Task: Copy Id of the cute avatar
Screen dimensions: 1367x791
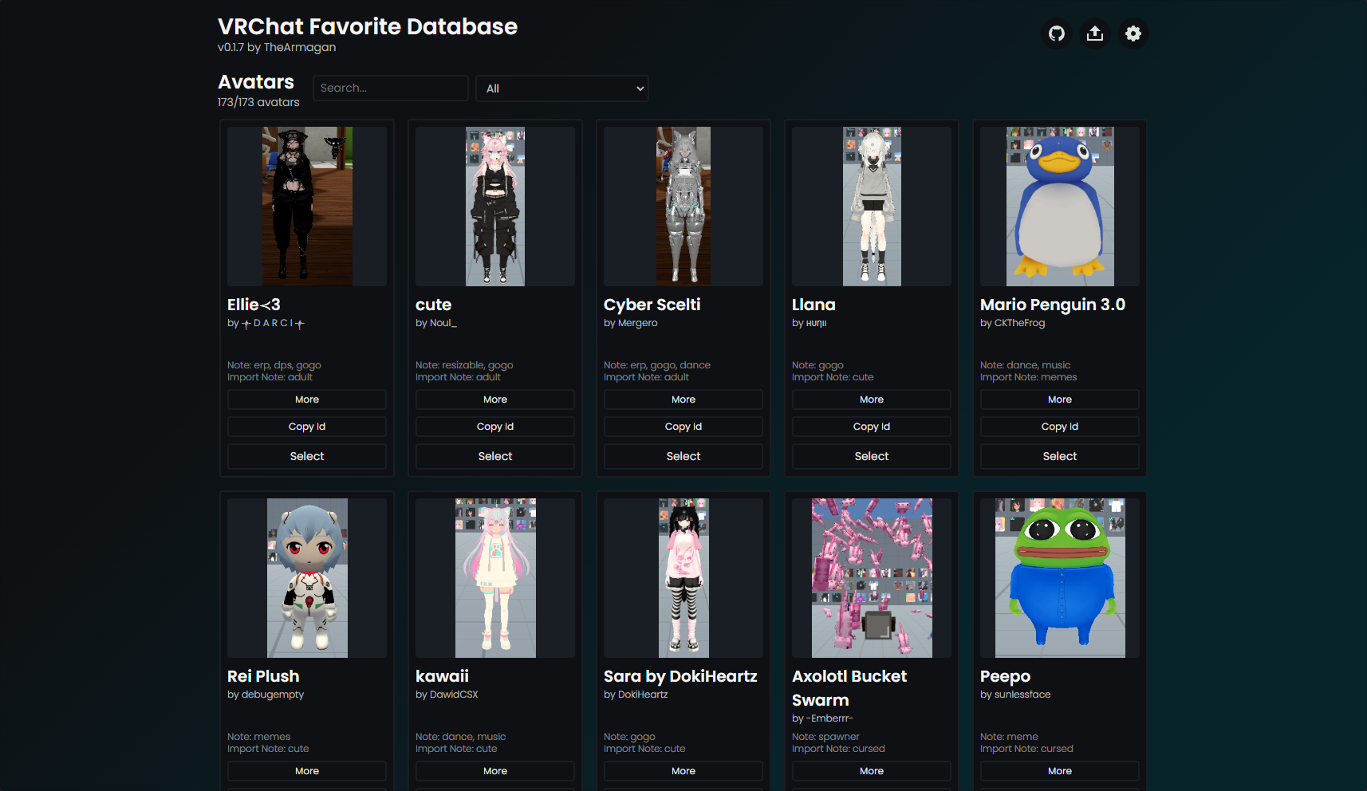Action: [x=495, y=427]
